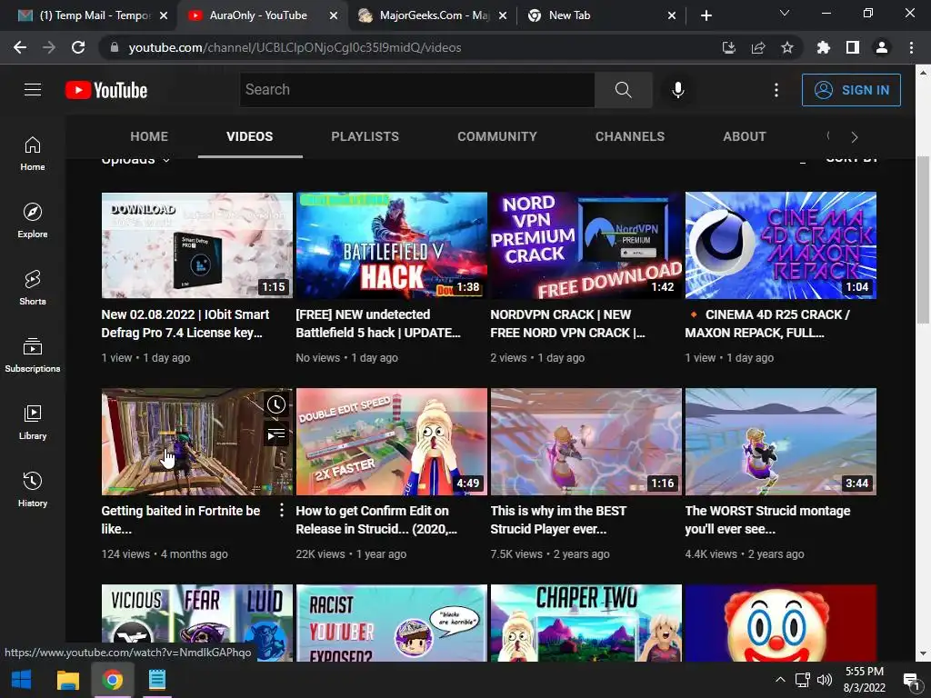Open Nord VPN Premium Crack thumbnail
This screenshot has width=931, height=698.
pyautogui.click(x=586, y=245)
